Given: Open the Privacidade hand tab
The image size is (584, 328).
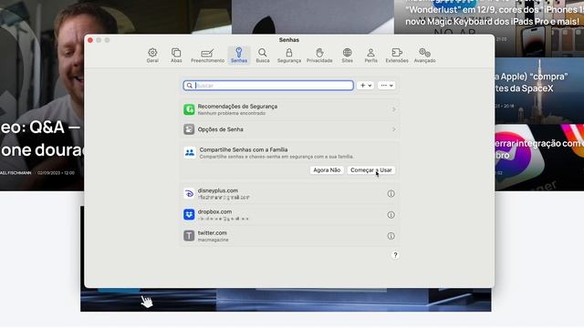Looking at the screenshot, I should coord(319,56).
